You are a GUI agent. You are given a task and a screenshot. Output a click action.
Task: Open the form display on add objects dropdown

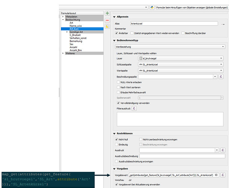tap(192, 8)
